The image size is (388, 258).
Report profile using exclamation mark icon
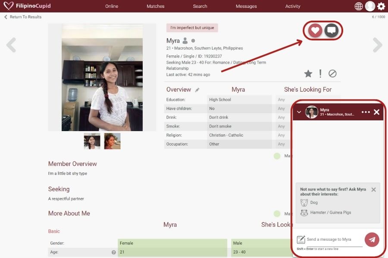click(x=320, y=74)
